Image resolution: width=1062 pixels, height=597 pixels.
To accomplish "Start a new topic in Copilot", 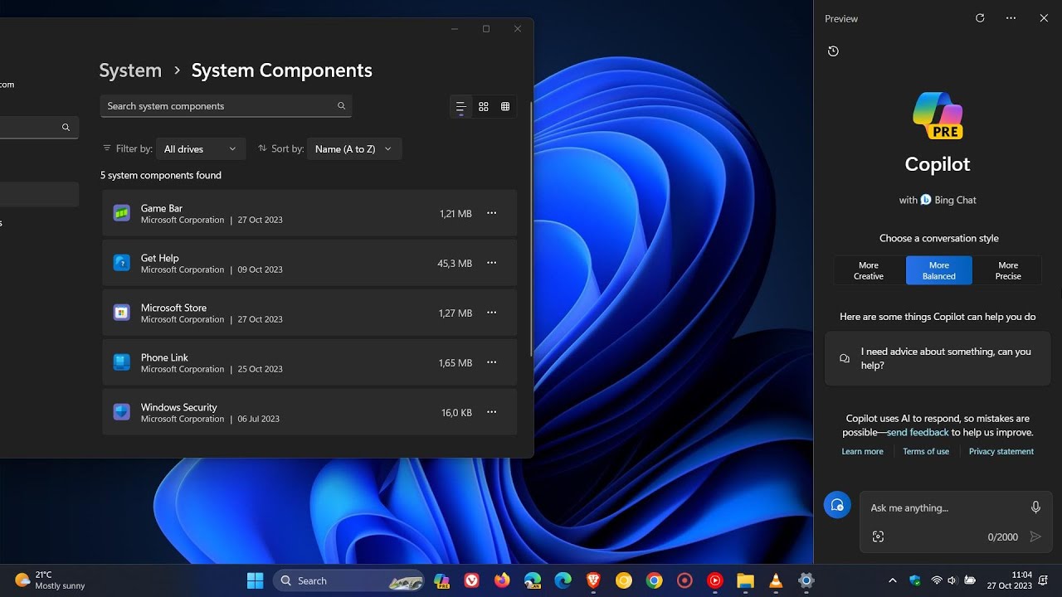I will 837,505.
